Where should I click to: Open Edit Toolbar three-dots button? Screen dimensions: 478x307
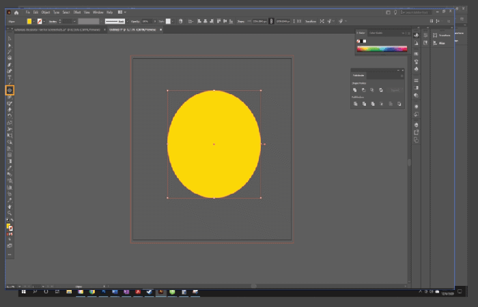[10, 254]
